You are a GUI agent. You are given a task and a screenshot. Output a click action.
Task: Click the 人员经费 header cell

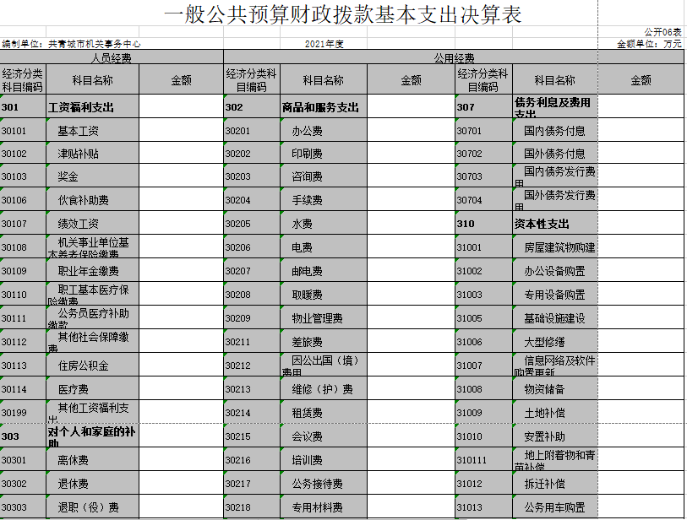[112, 58]
